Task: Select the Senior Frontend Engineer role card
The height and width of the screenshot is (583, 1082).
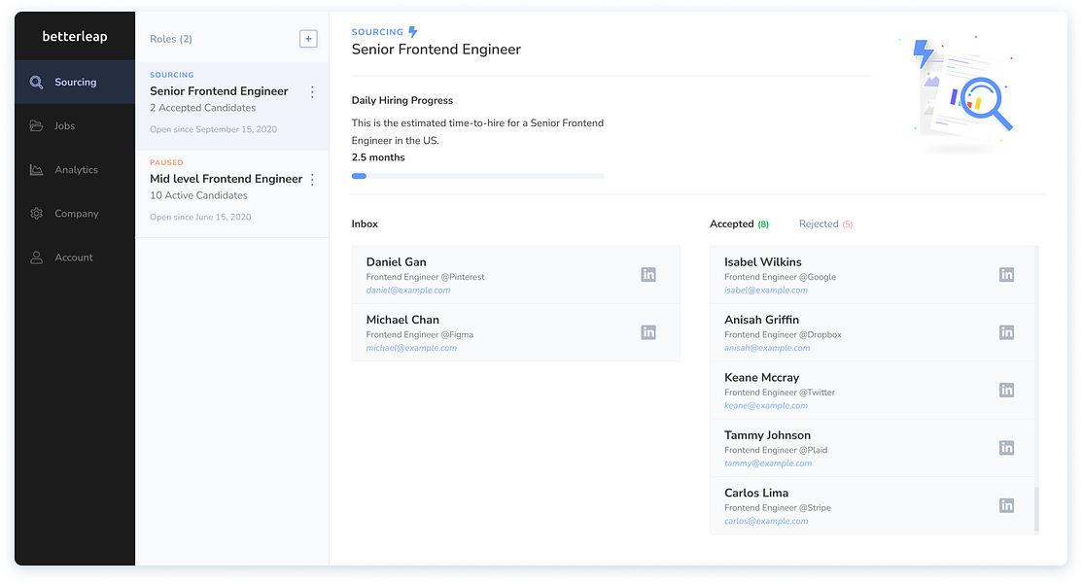Action: [231, 106]
